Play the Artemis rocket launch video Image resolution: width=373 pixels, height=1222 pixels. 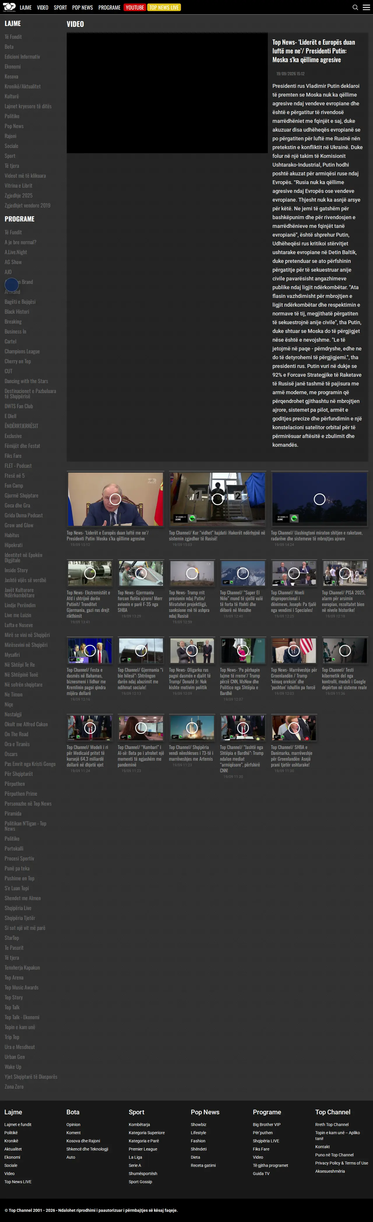tap(192, 728)
